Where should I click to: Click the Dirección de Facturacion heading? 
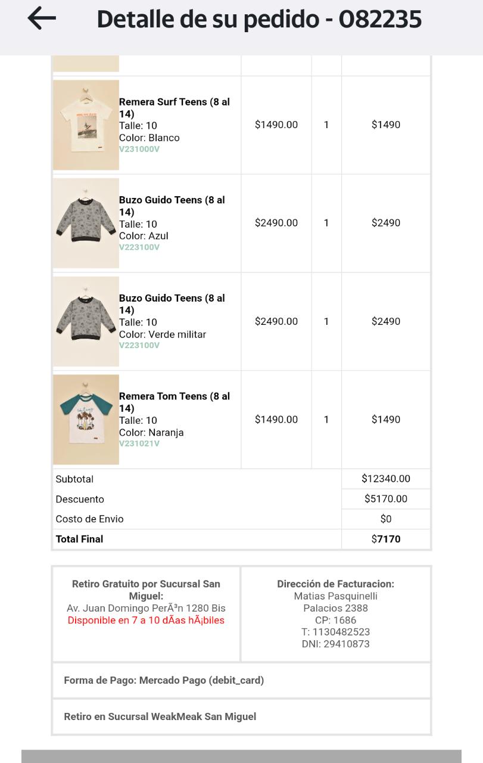coord(335,584)
